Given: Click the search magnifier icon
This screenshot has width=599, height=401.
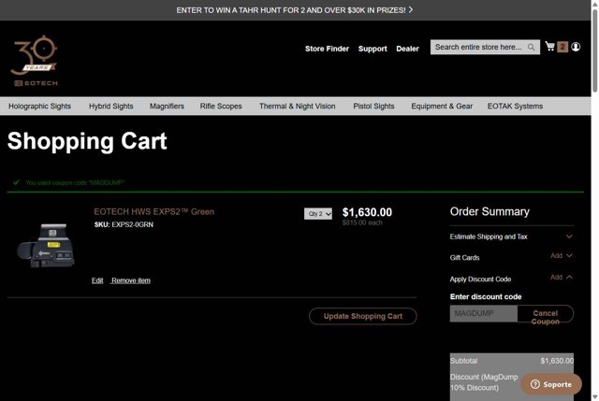Looking at the screenshot, I should point(531,47).
